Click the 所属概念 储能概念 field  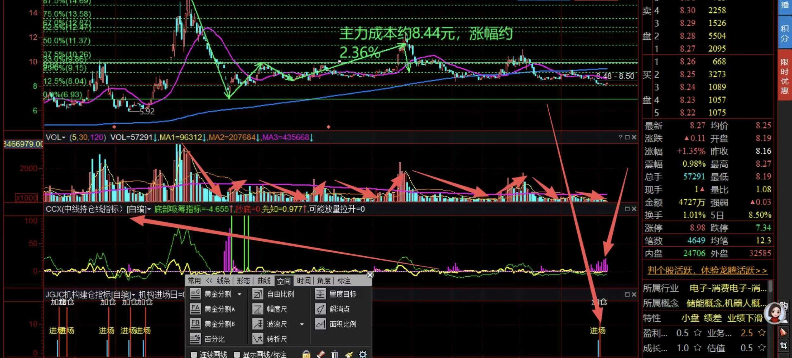tap(725, 303)
